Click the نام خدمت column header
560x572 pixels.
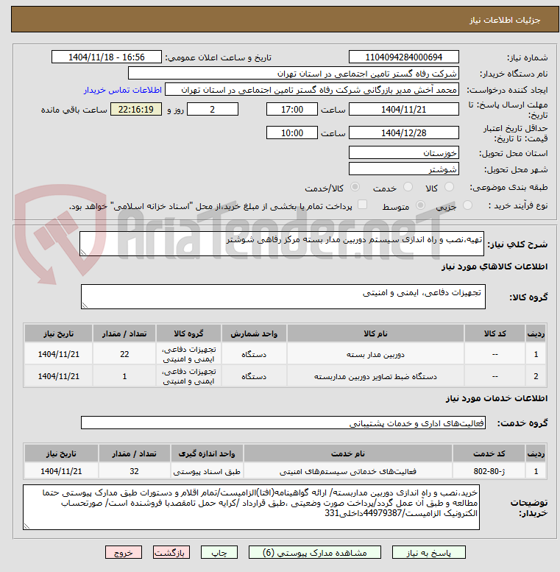click(x=348, y=453)
